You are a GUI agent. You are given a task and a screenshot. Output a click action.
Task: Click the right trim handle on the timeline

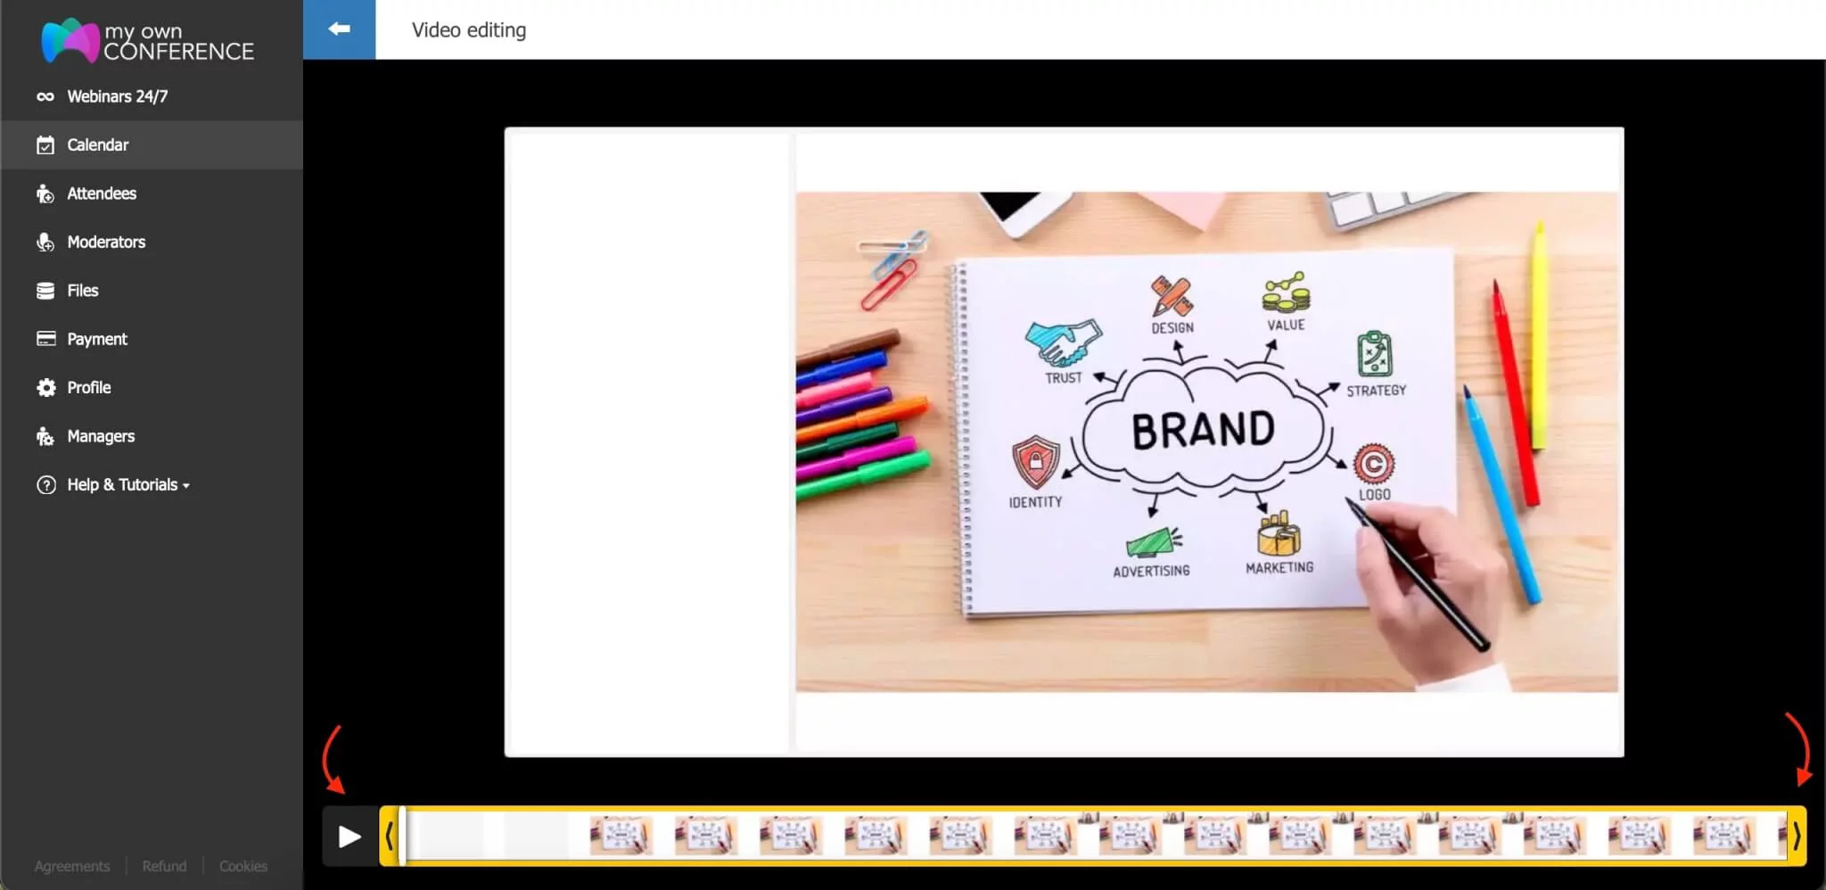tap(1796, 836)
